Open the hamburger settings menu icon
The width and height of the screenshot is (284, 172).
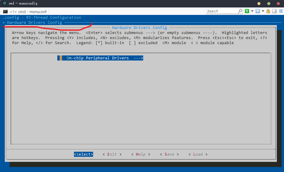(280, 11)
